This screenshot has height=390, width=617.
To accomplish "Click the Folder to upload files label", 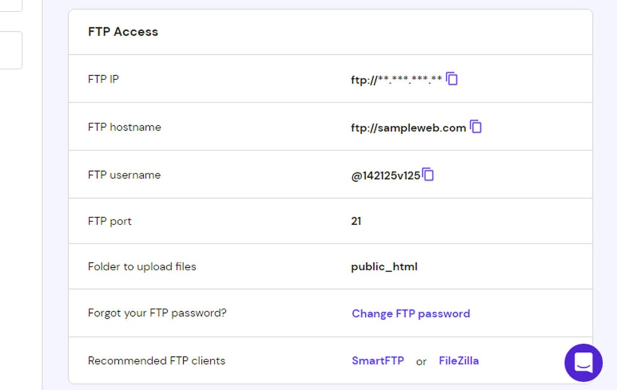I will pos(142,267).
